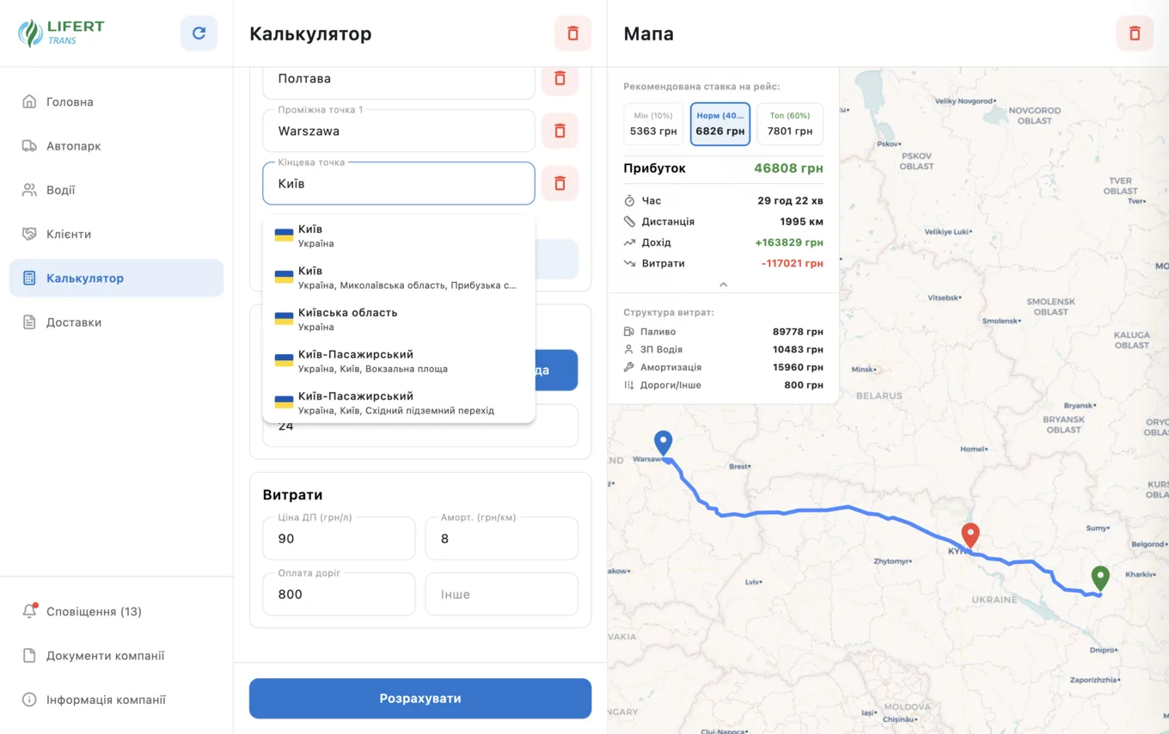
Task: Pick the Київська область suggestion
Action: point(399,319)
